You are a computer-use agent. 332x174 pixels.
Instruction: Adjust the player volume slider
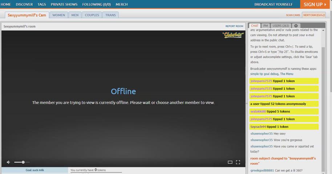coord(22,162)
